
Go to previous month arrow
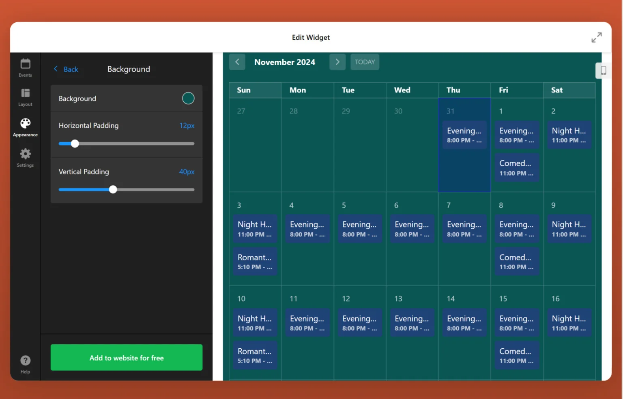tap(237, 62)
